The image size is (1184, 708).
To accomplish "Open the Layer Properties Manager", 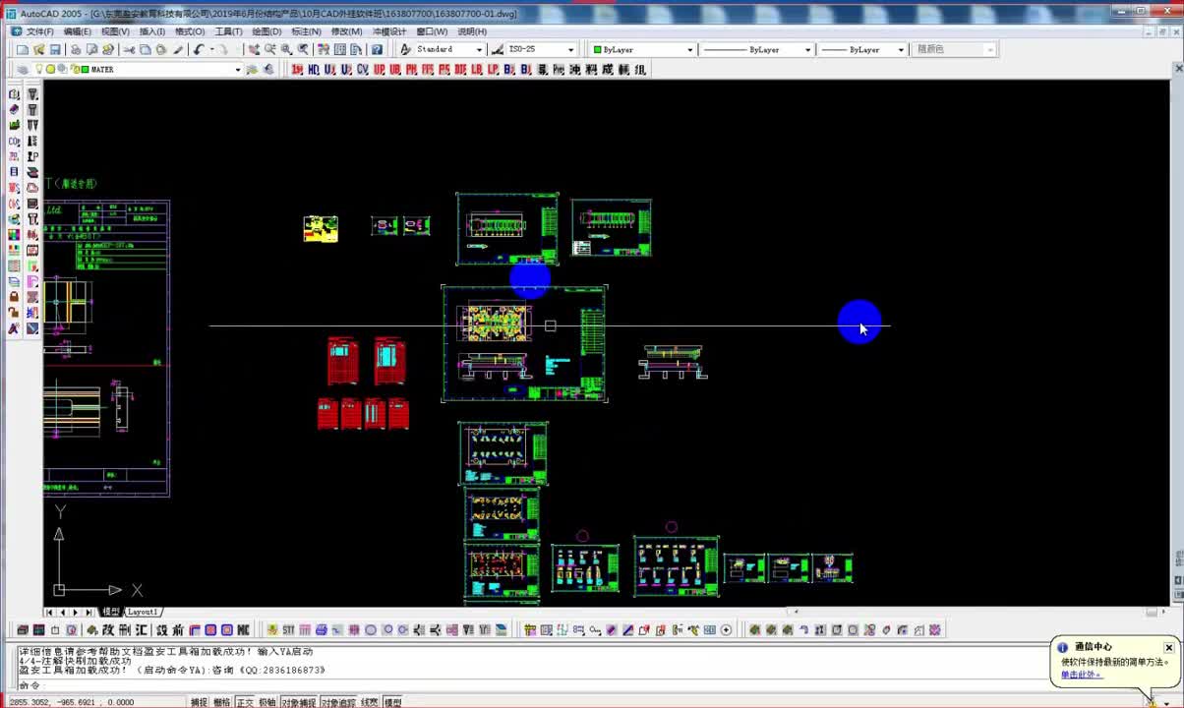I will [x=25, y=69].
